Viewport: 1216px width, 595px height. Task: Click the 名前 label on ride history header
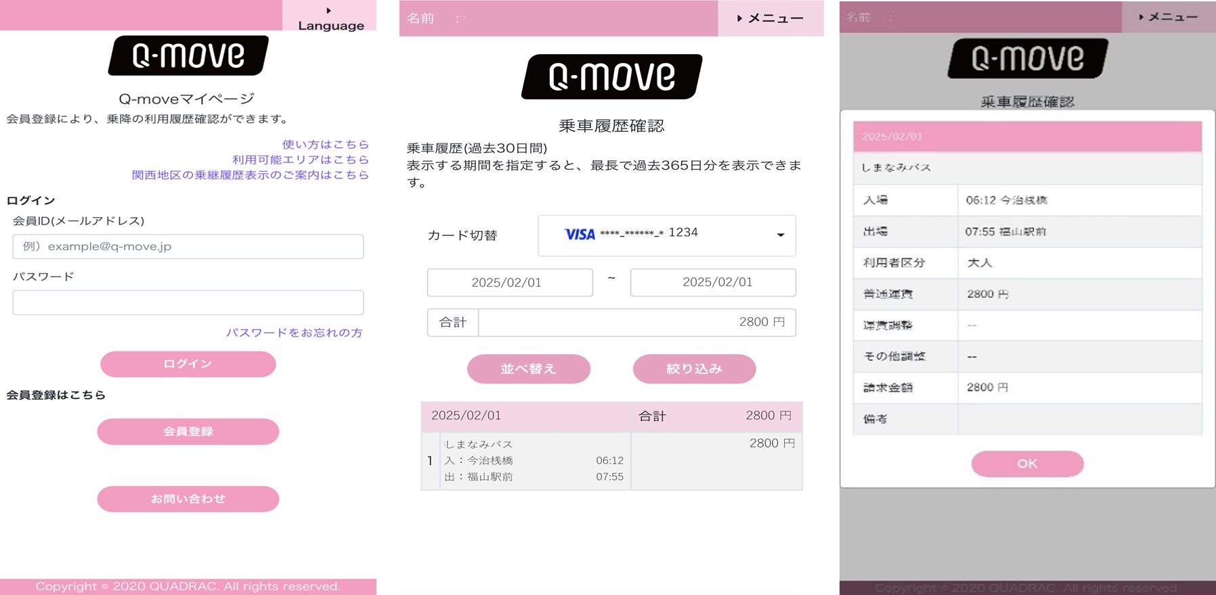tap(420, 18)
